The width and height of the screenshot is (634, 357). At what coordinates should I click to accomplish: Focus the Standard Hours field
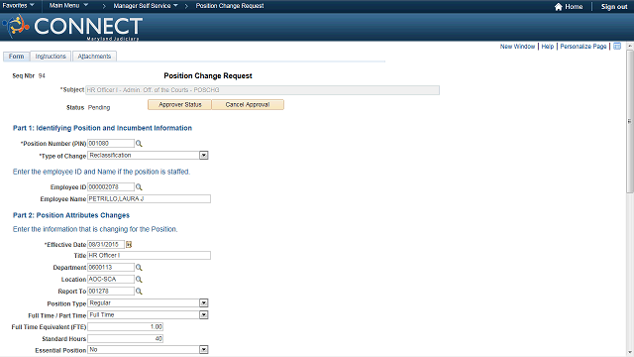click(x=126, y=338)
